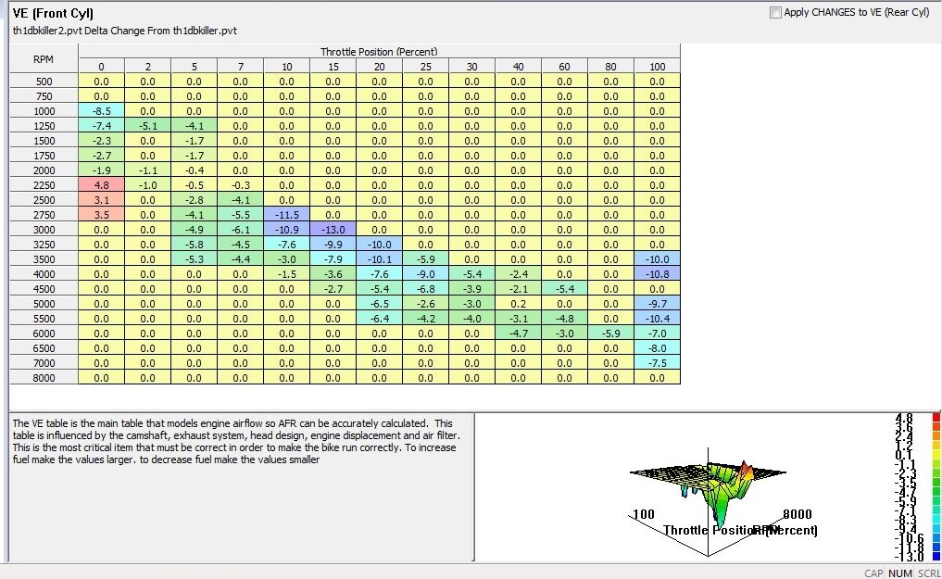
Task: Select the -10.9 cell at 3000 RPM
Action: coord(287,230)
